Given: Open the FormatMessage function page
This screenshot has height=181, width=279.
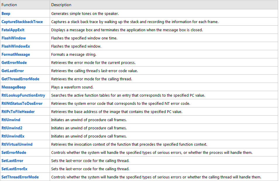Looking at the screenshot, I should 15,54.
